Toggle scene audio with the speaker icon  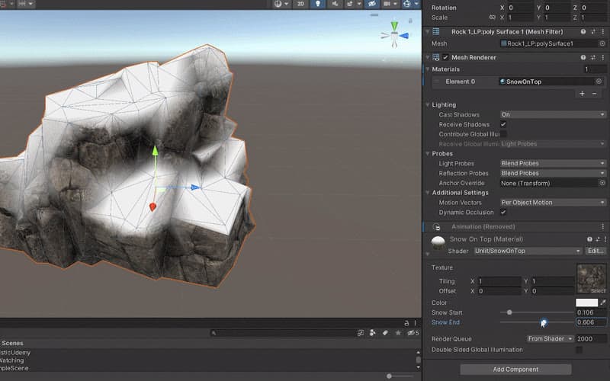pos(335,4)
